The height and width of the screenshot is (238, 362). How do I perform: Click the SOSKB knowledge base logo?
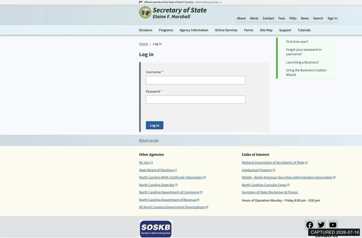tap(156, 229)
